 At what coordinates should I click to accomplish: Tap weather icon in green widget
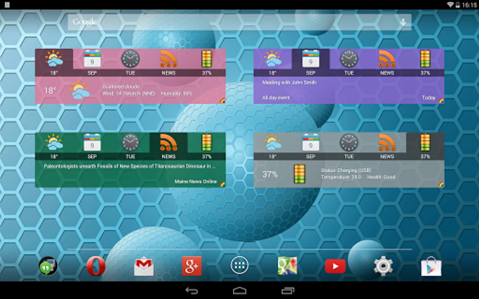coord(54,143)
